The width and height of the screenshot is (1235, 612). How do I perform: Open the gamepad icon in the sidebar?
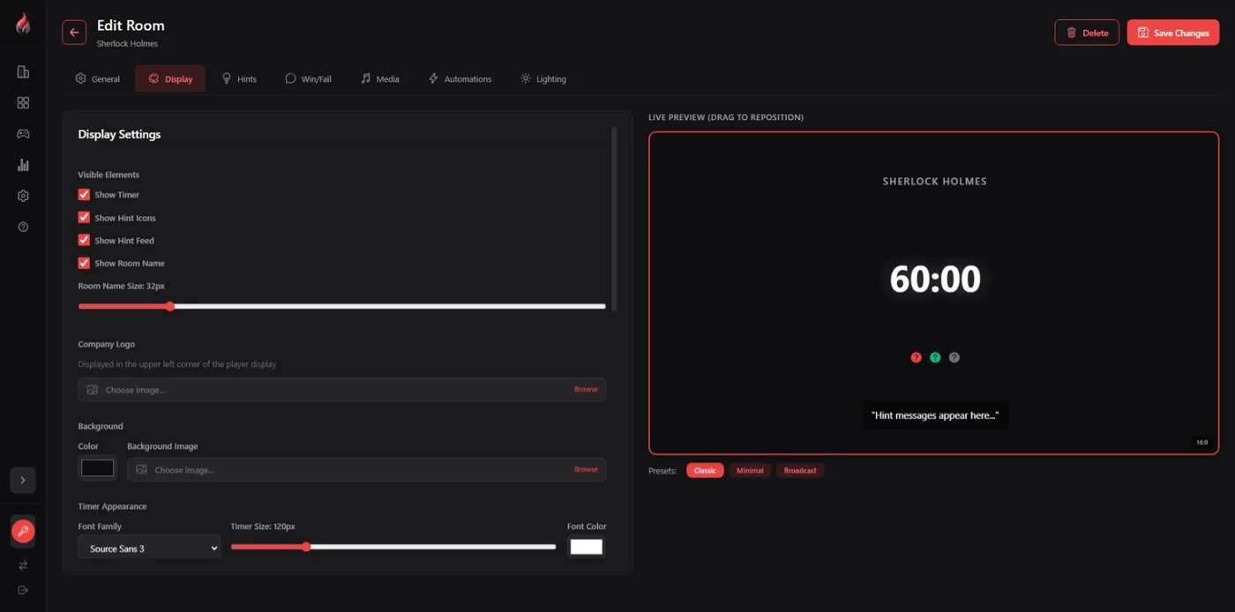23,134
